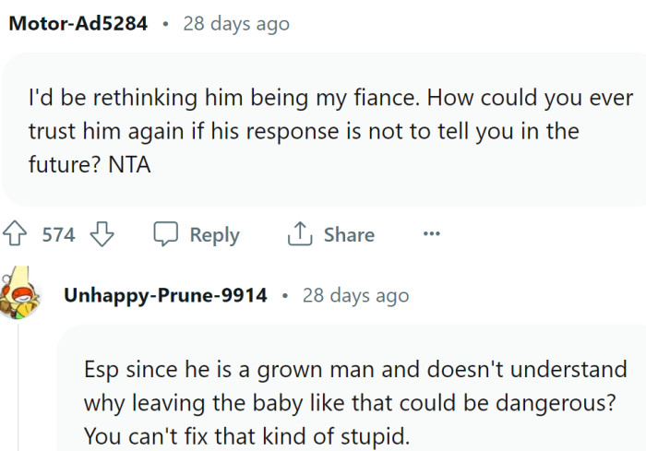Visit the Unhappy-Prune-9914 username link
Viewport: 646px width, 451px height.
coord(165,296)
